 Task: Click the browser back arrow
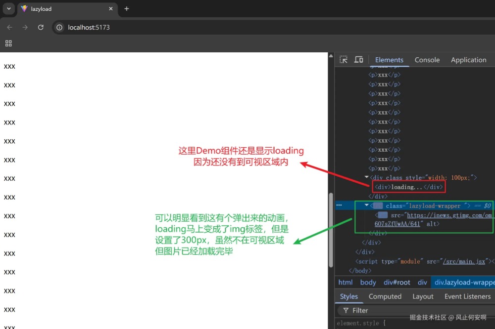tap(10, 27)
